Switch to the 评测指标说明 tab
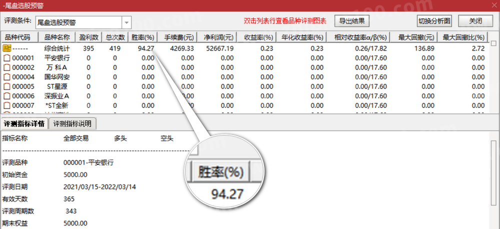Screen dimensions: 500x229 (73, 123)
